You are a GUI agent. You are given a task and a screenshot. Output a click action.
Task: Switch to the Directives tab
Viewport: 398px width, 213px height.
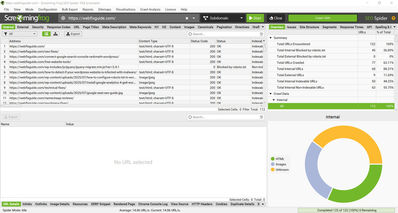click(x=242, y=27)
